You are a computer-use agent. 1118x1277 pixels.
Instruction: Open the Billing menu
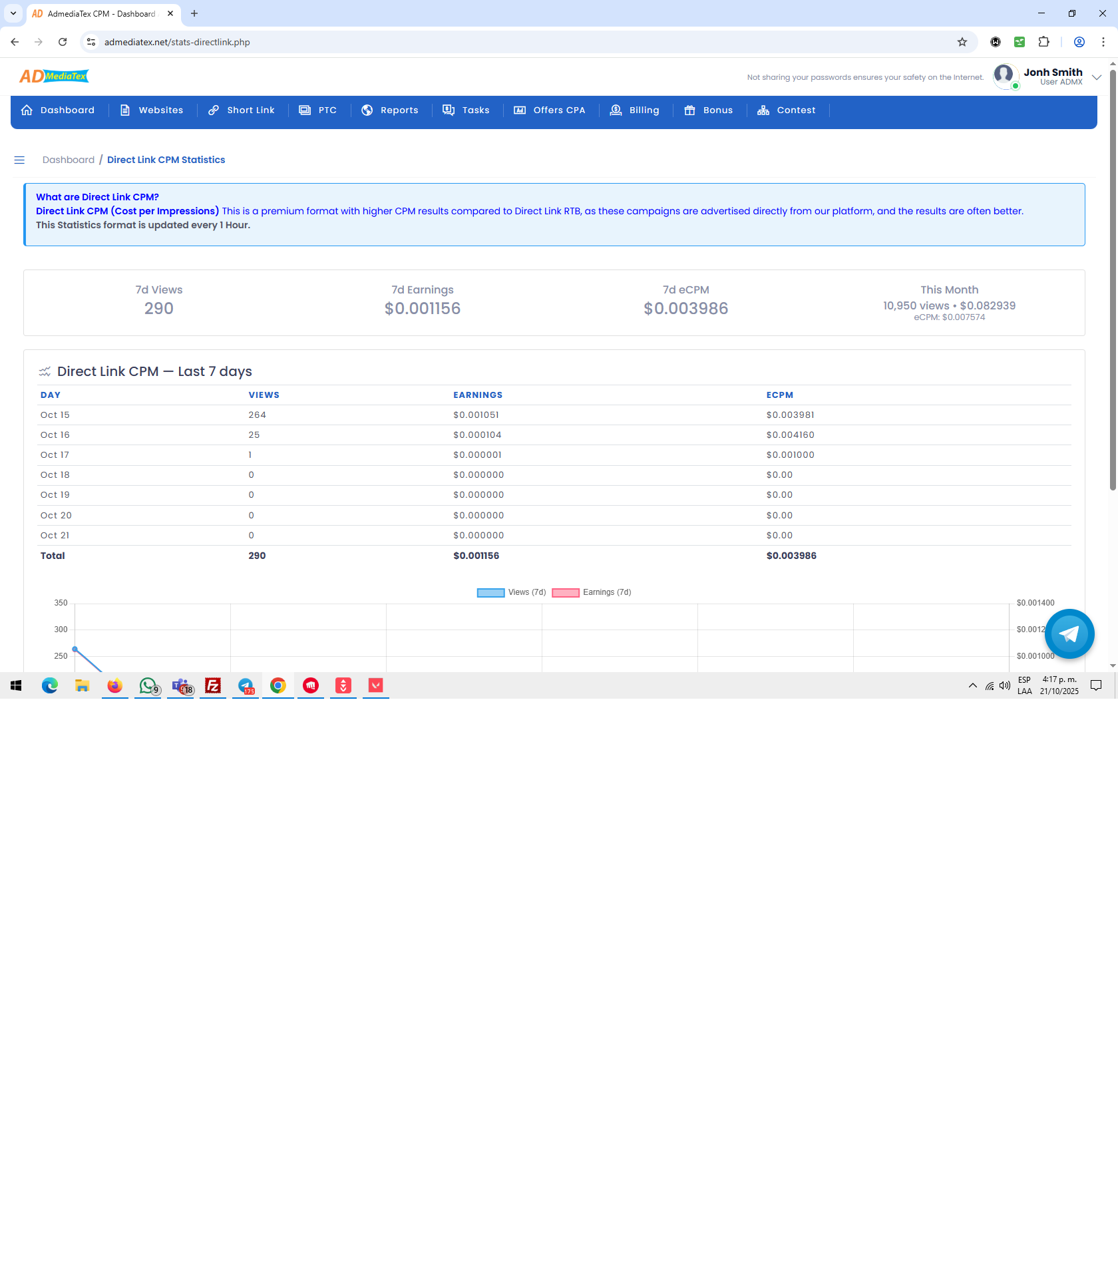[x=635, y=110]
